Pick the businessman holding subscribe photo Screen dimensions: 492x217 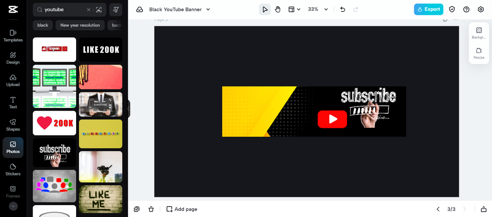click(101, 104)
